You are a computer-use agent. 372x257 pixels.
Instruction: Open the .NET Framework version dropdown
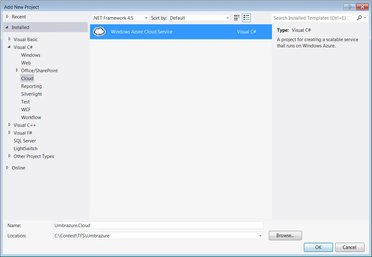(x=120, y=18)
